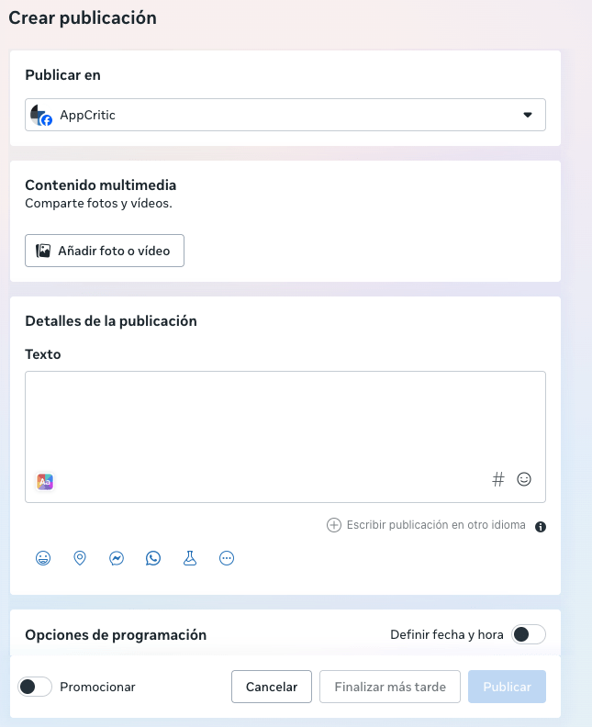Click the info icon beside other language
Image resolution: width=592 pixels, height=727 pixels.
pos(541,527)
